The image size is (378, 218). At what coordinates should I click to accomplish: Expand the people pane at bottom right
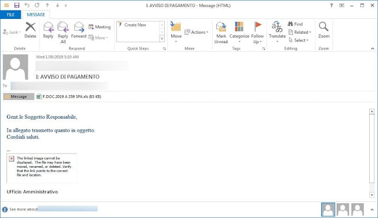tap(372, 210)
